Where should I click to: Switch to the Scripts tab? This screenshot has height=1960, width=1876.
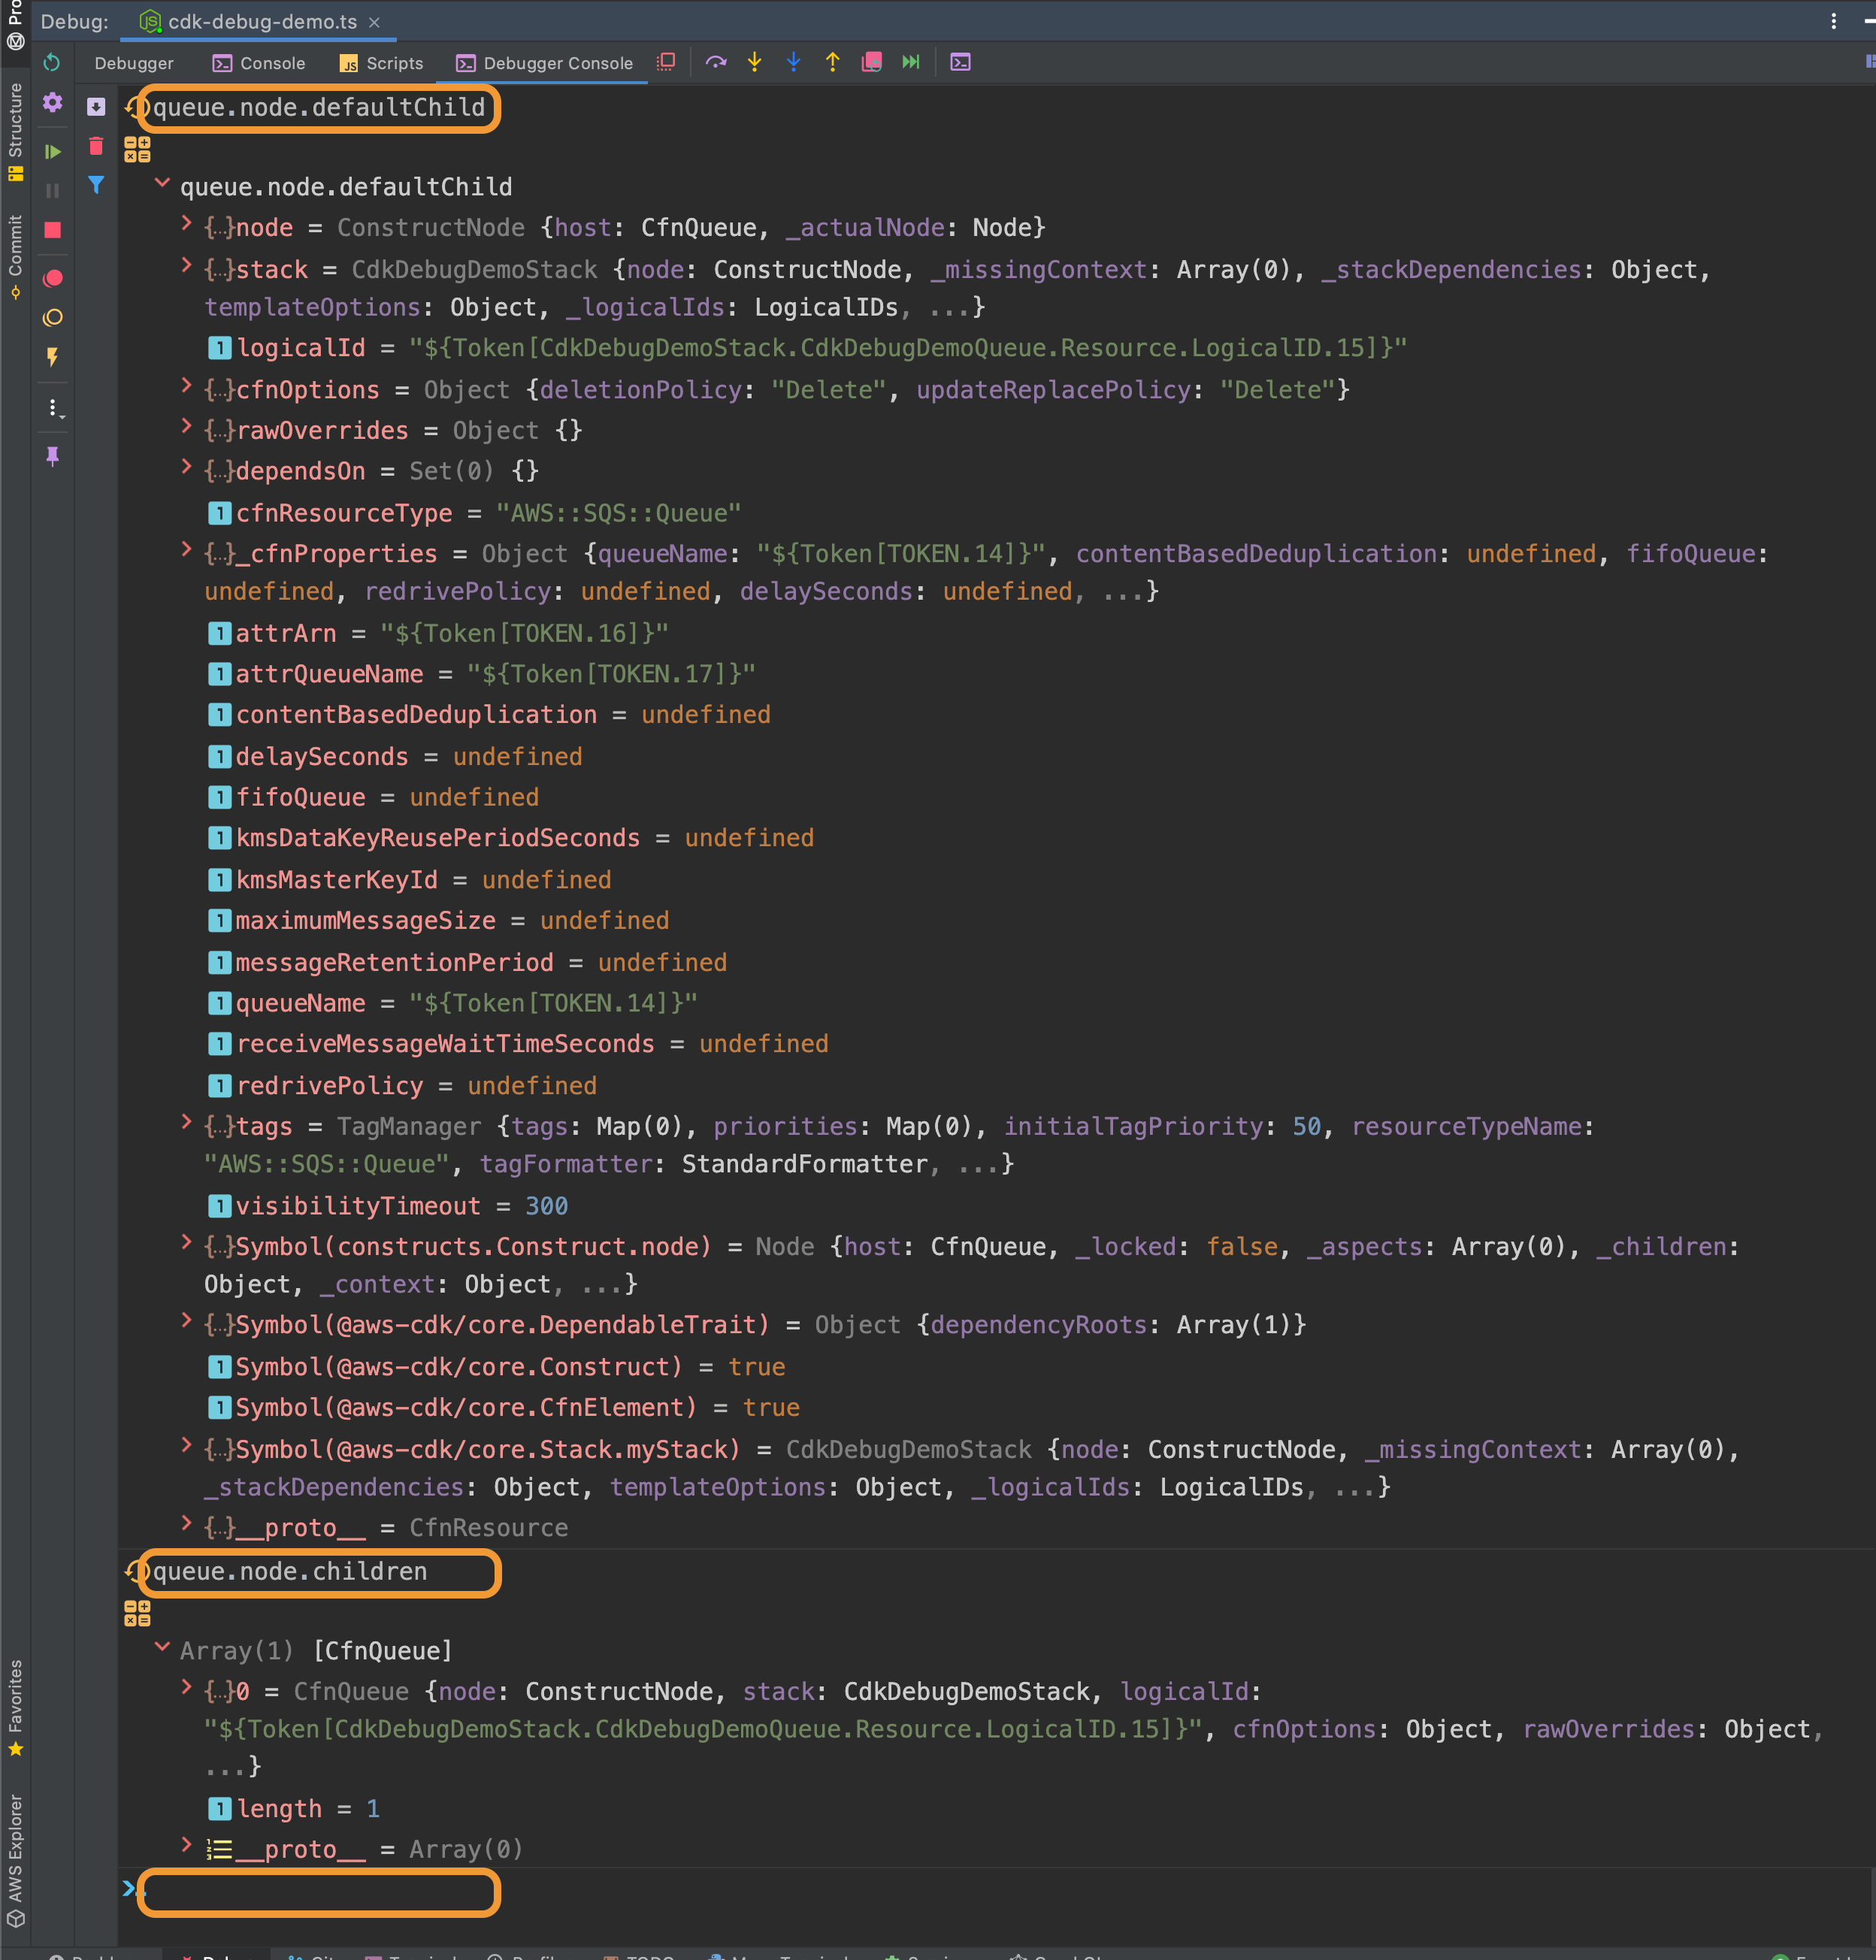coord(381,62)
